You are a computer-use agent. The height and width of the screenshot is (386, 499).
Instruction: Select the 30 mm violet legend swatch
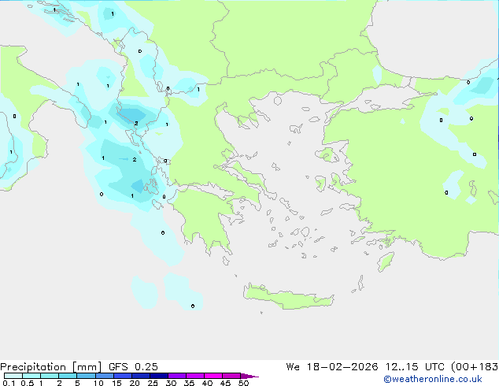(x=177, y=376)
